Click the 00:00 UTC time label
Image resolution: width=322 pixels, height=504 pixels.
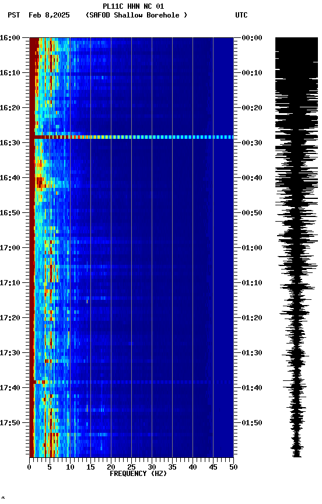[252, 38]
